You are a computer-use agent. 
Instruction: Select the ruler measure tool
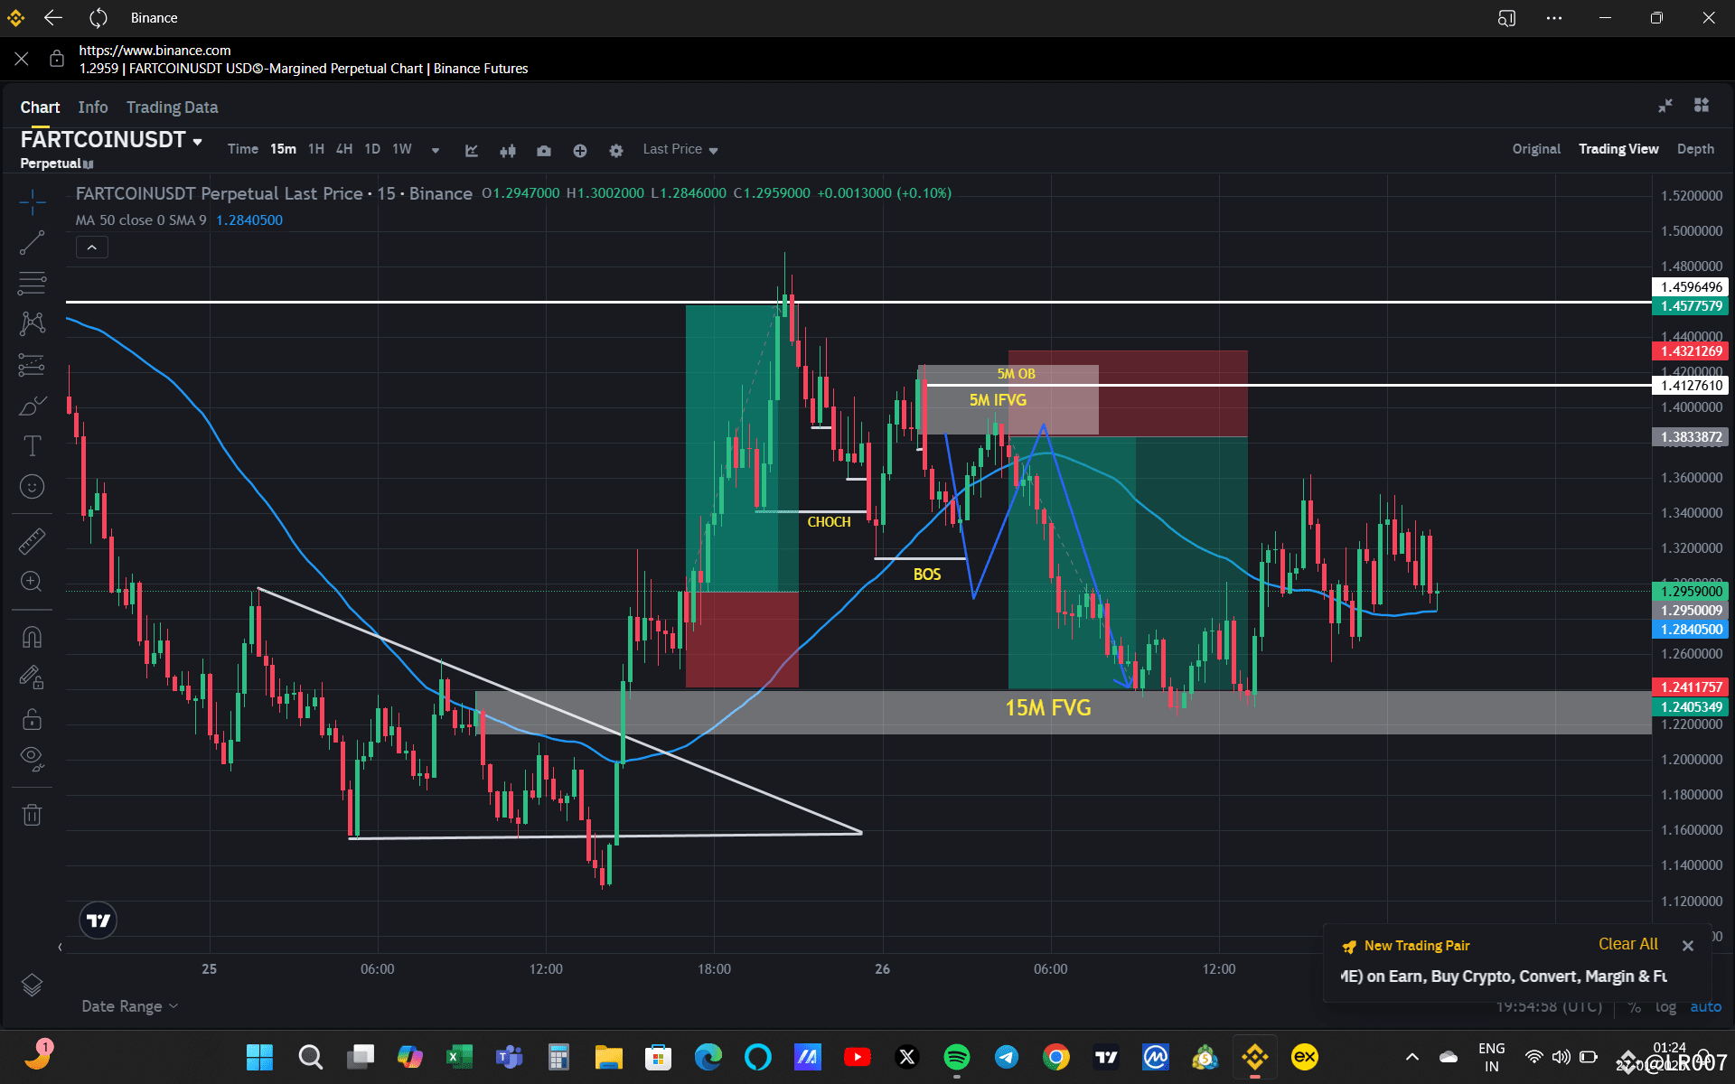click(x=33, y=541)
